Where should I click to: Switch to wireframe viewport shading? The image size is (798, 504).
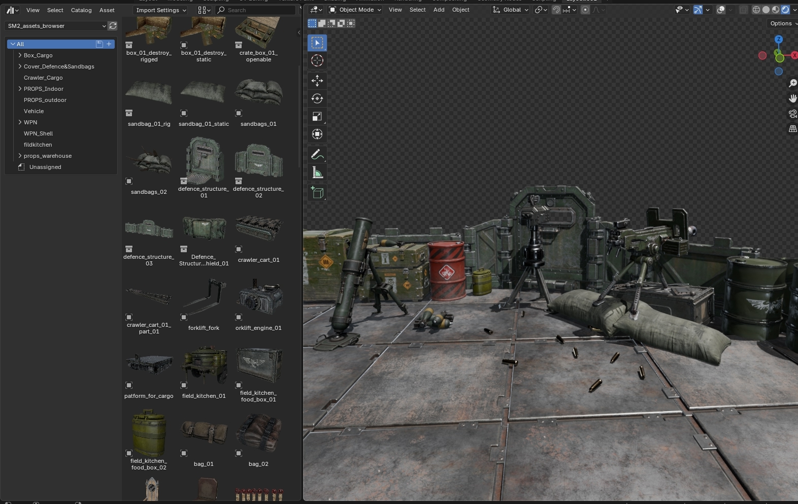pos(756,10)
